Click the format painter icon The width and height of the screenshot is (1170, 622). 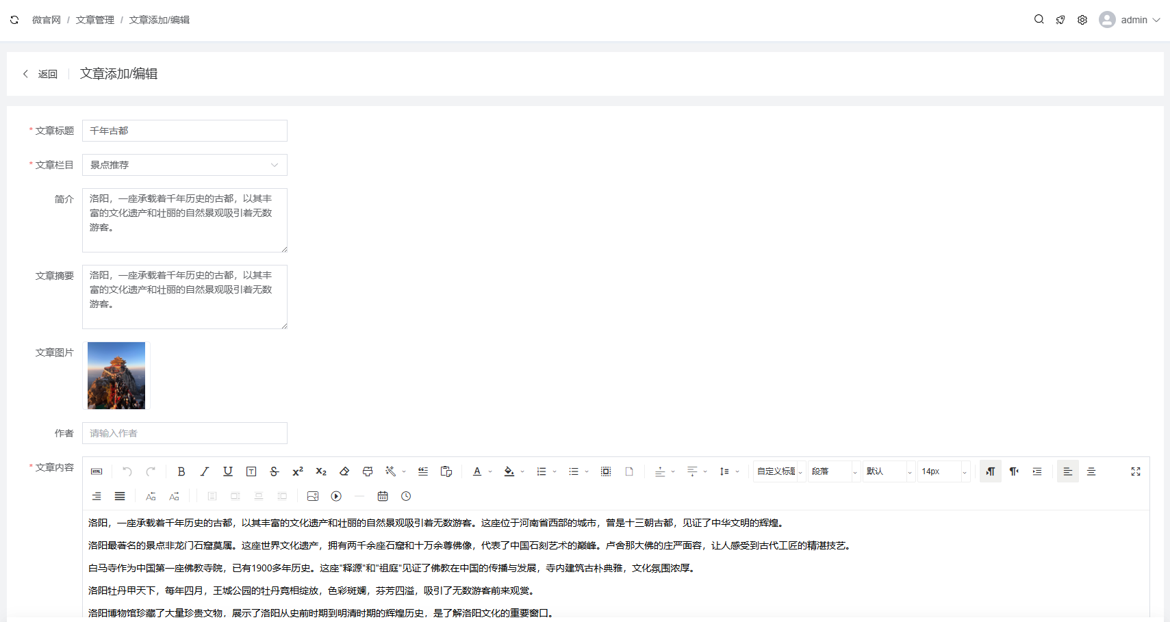(368, 471)
